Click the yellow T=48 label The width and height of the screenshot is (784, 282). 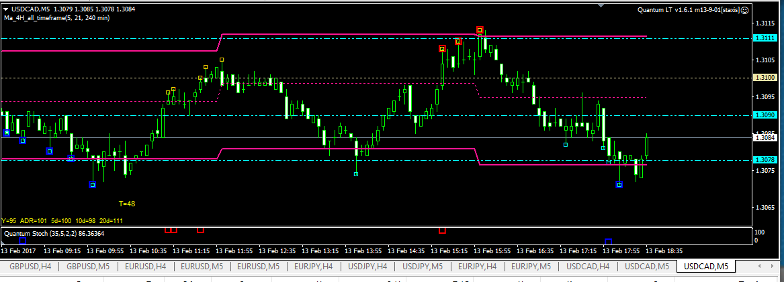point(127,203)
